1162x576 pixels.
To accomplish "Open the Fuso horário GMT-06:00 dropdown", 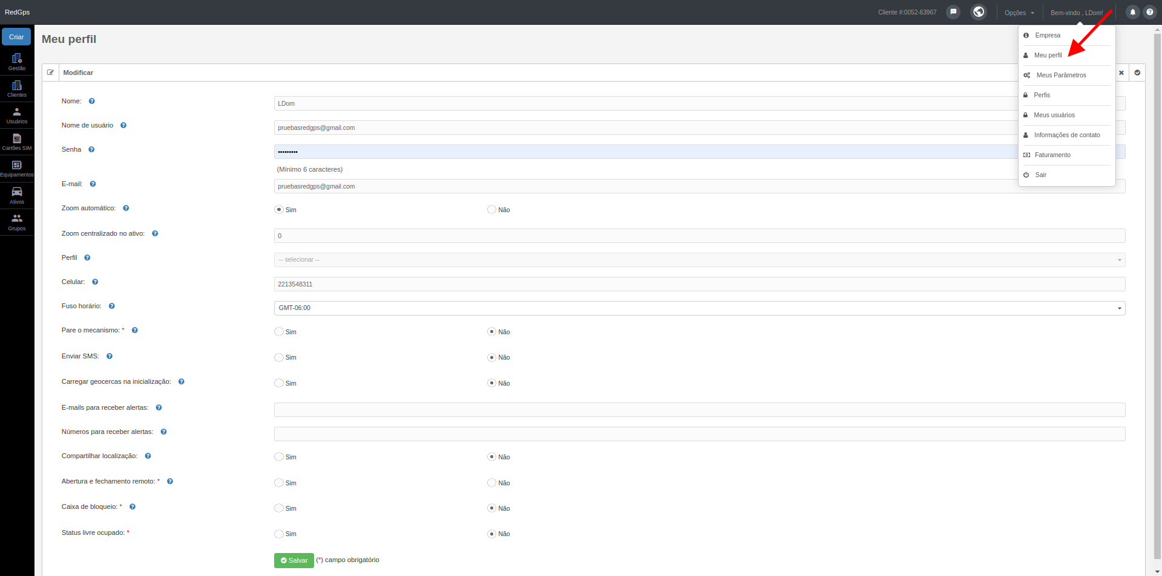I will (700, 308).
